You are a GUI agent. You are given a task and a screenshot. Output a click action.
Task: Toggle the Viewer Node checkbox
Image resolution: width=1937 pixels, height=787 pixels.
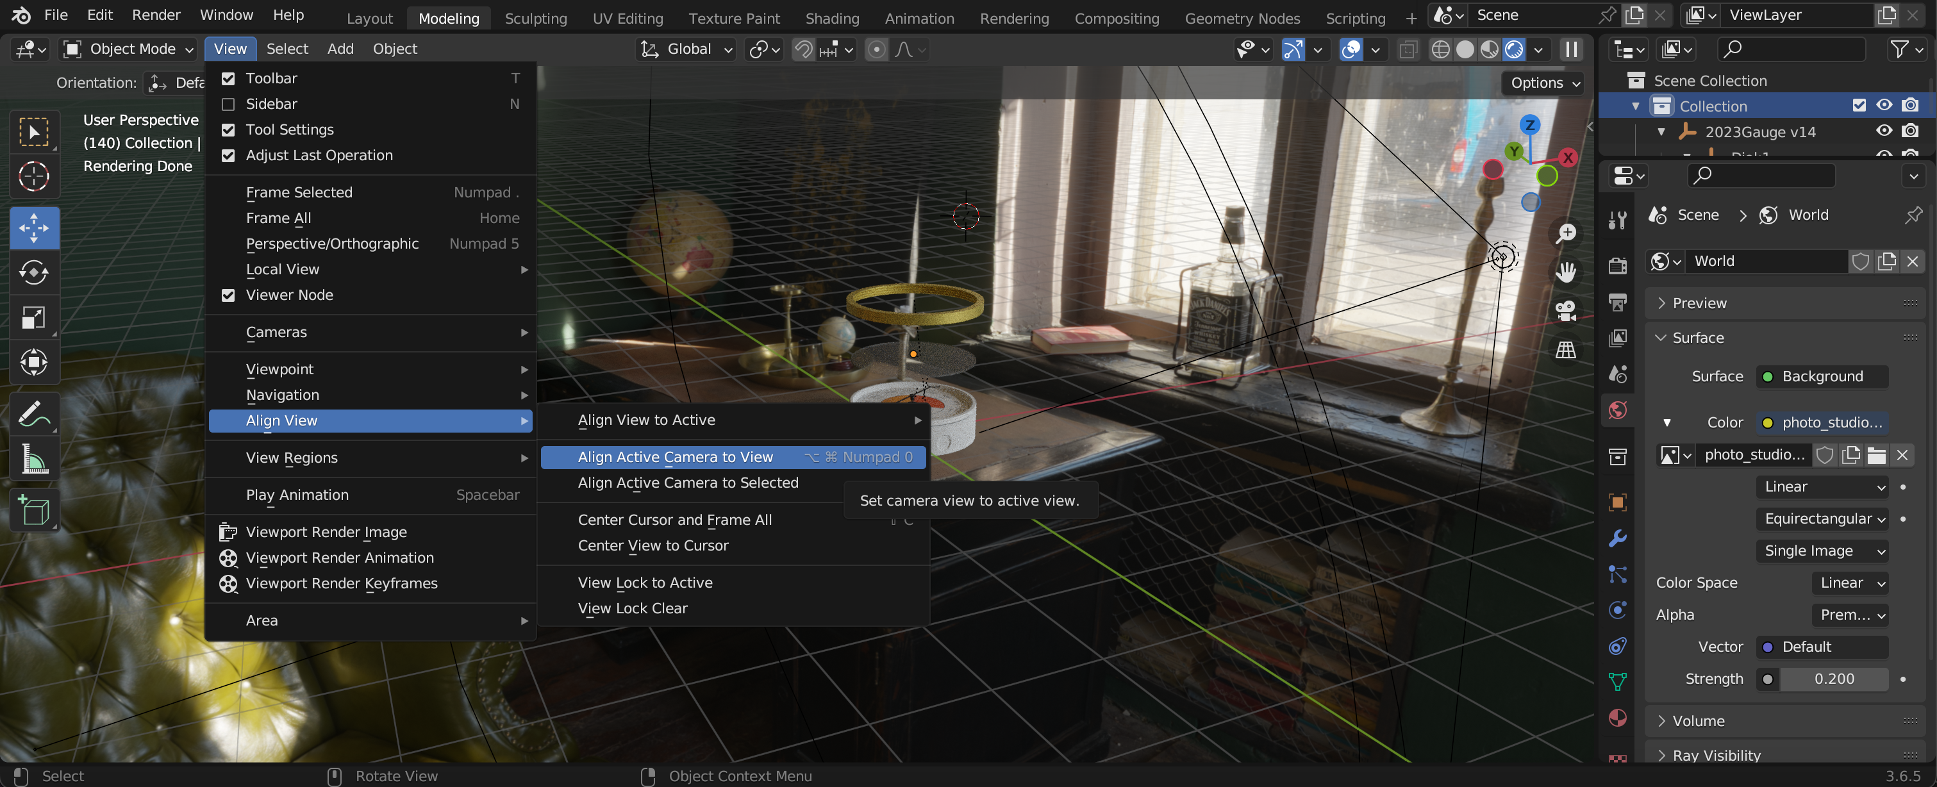click(229, 295)
